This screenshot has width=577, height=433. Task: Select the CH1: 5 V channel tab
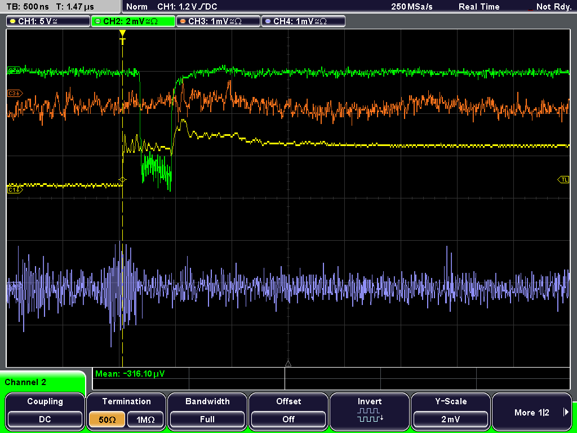click(x=48, y=21)
